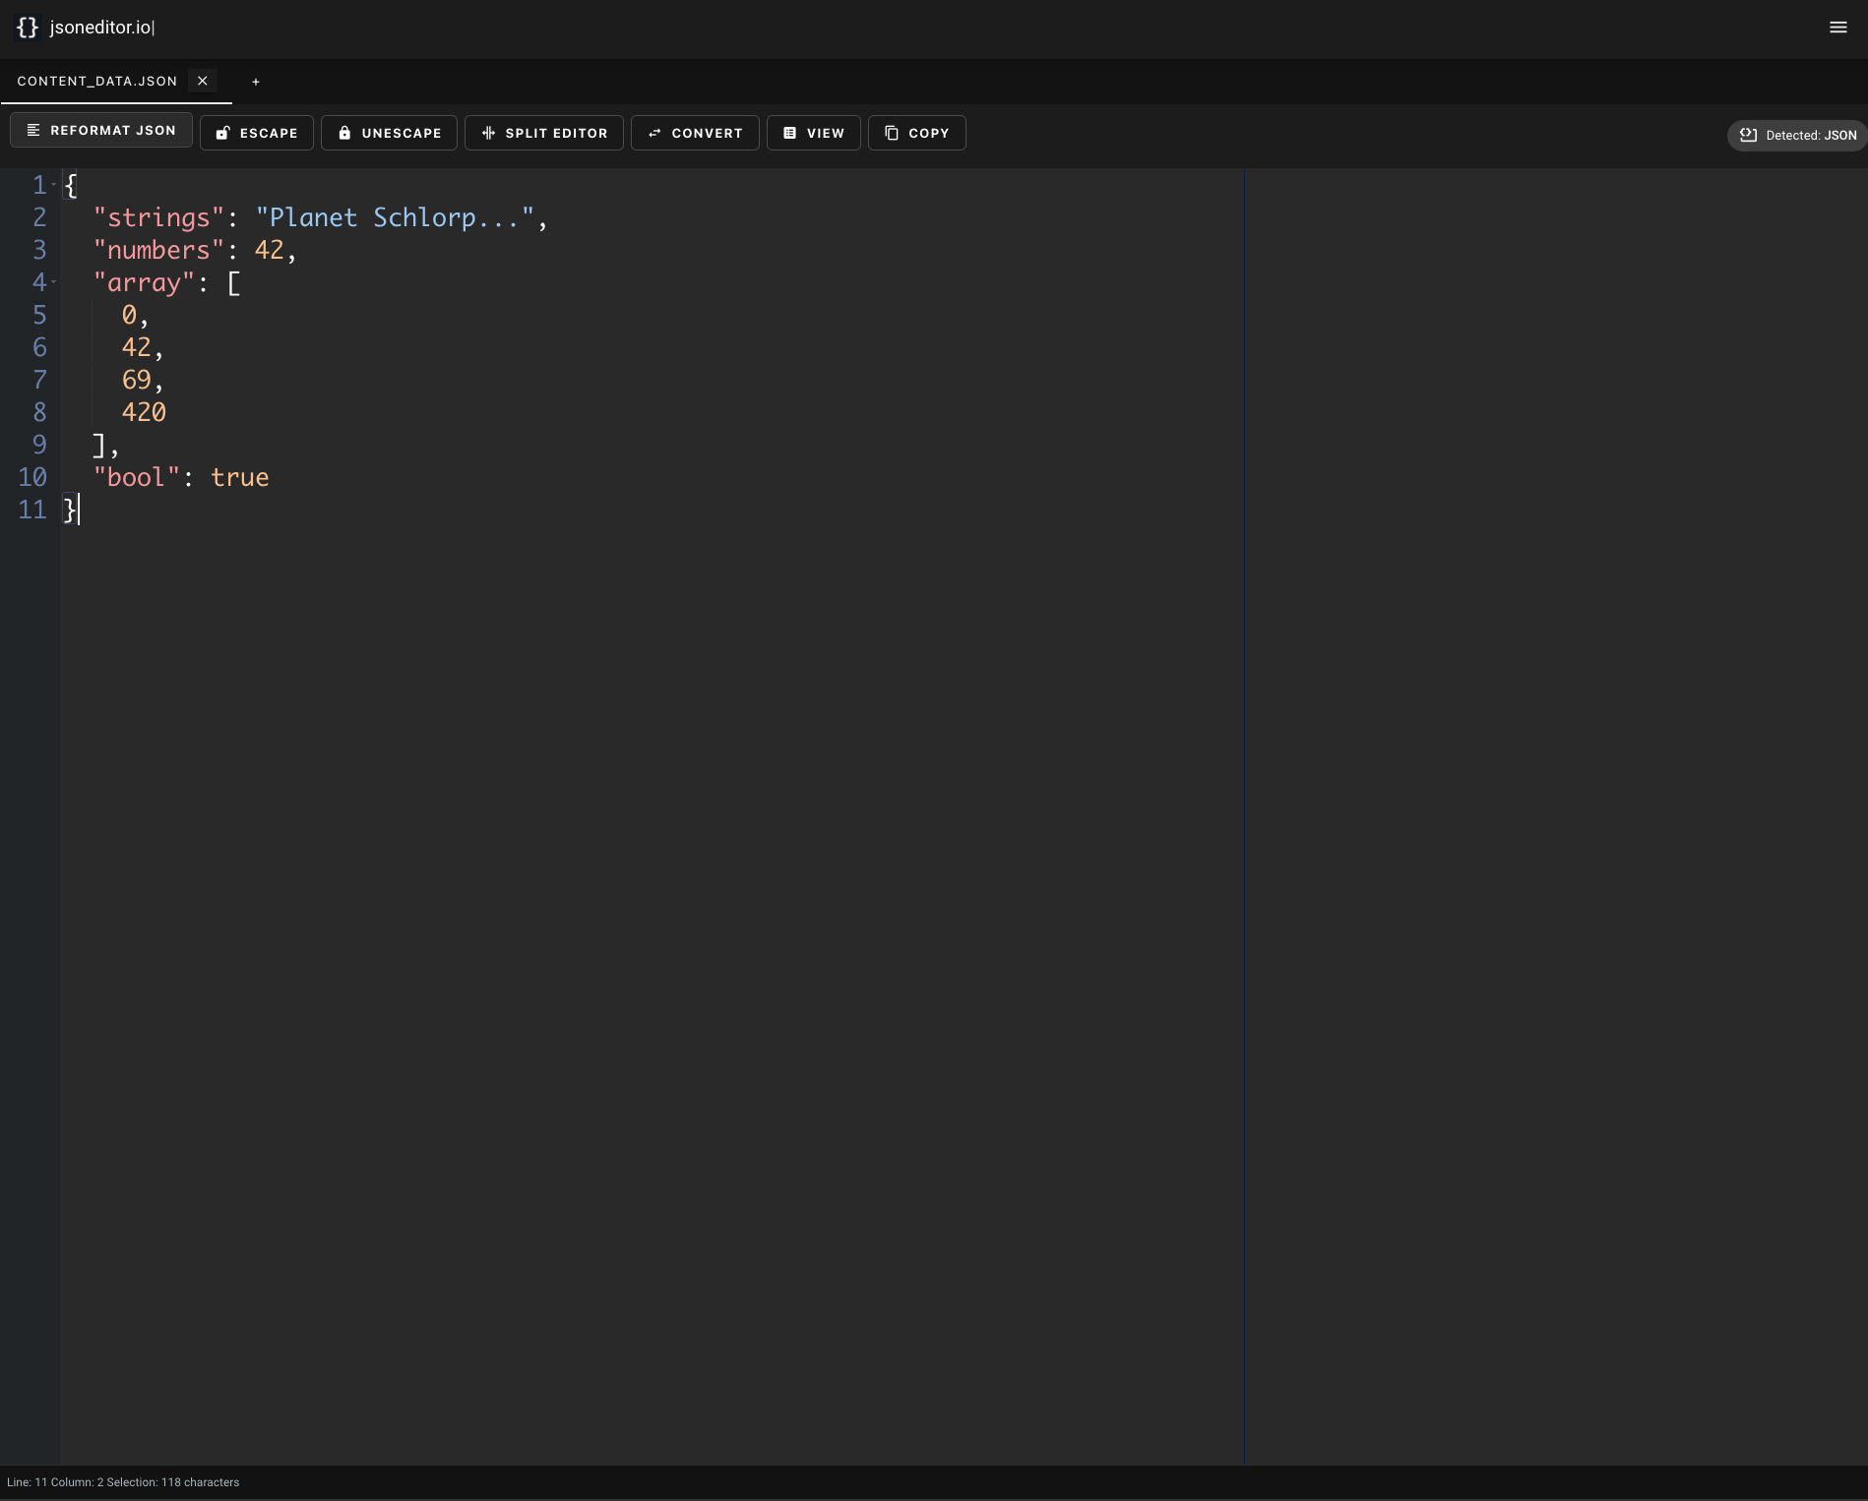Click the closing brace on line 11
Image resolution: width=1868 pixels, height=1501 pixels.
coord(70,510)
